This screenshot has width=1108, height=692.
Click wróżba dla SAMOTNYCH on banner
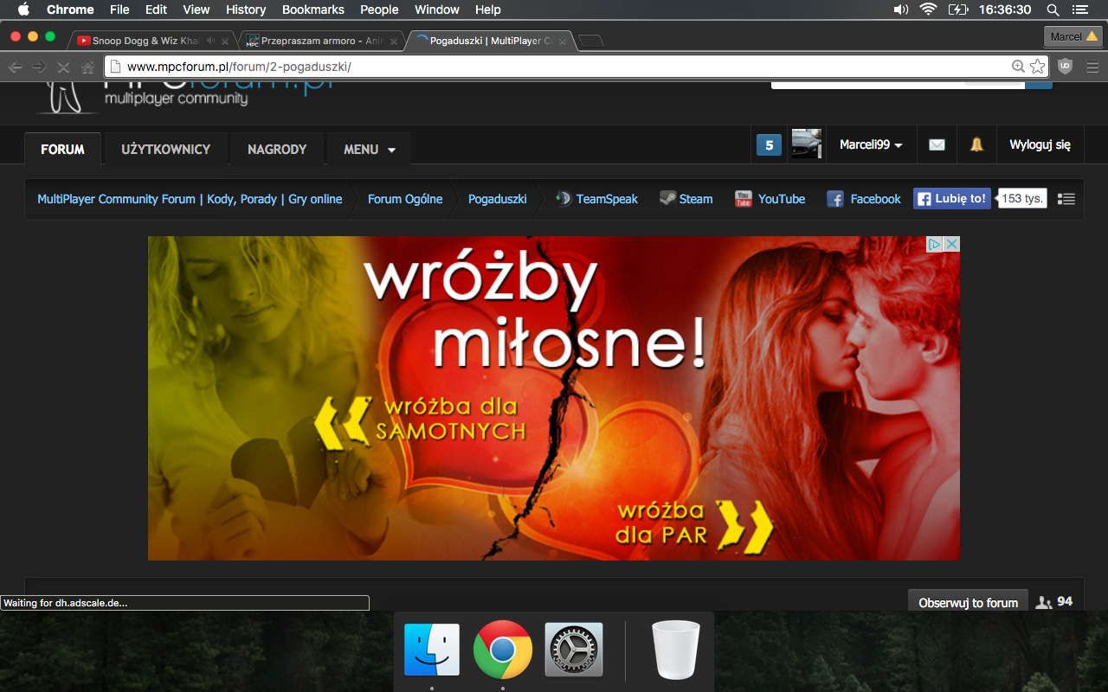tap(419, 420)
